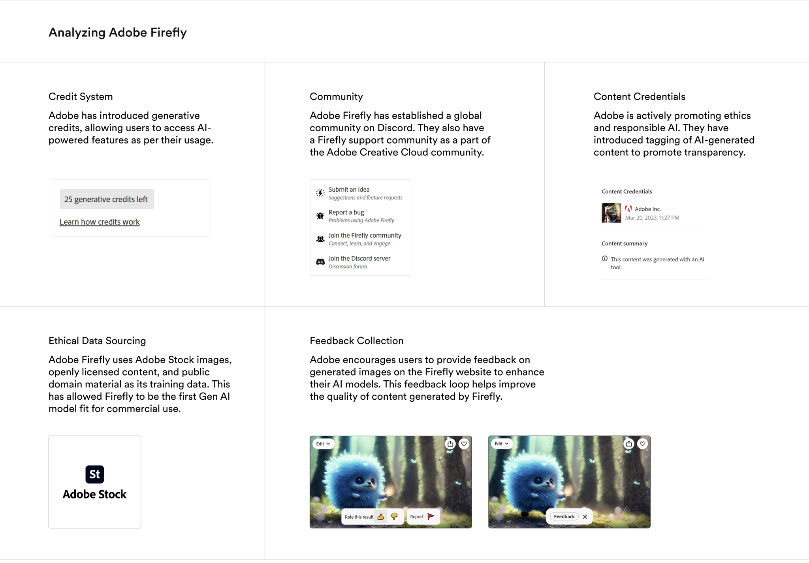Screen dimensions: 809x563
Task: Click the Feedback Collection heading
Action: pos(357,341)
